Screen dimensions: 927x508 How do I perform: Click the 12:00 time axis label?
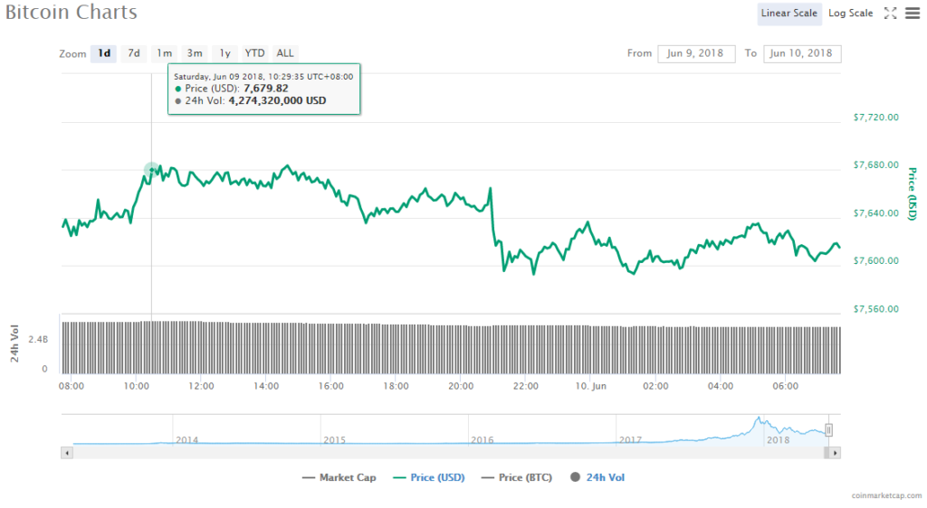[x=201, y=387]
